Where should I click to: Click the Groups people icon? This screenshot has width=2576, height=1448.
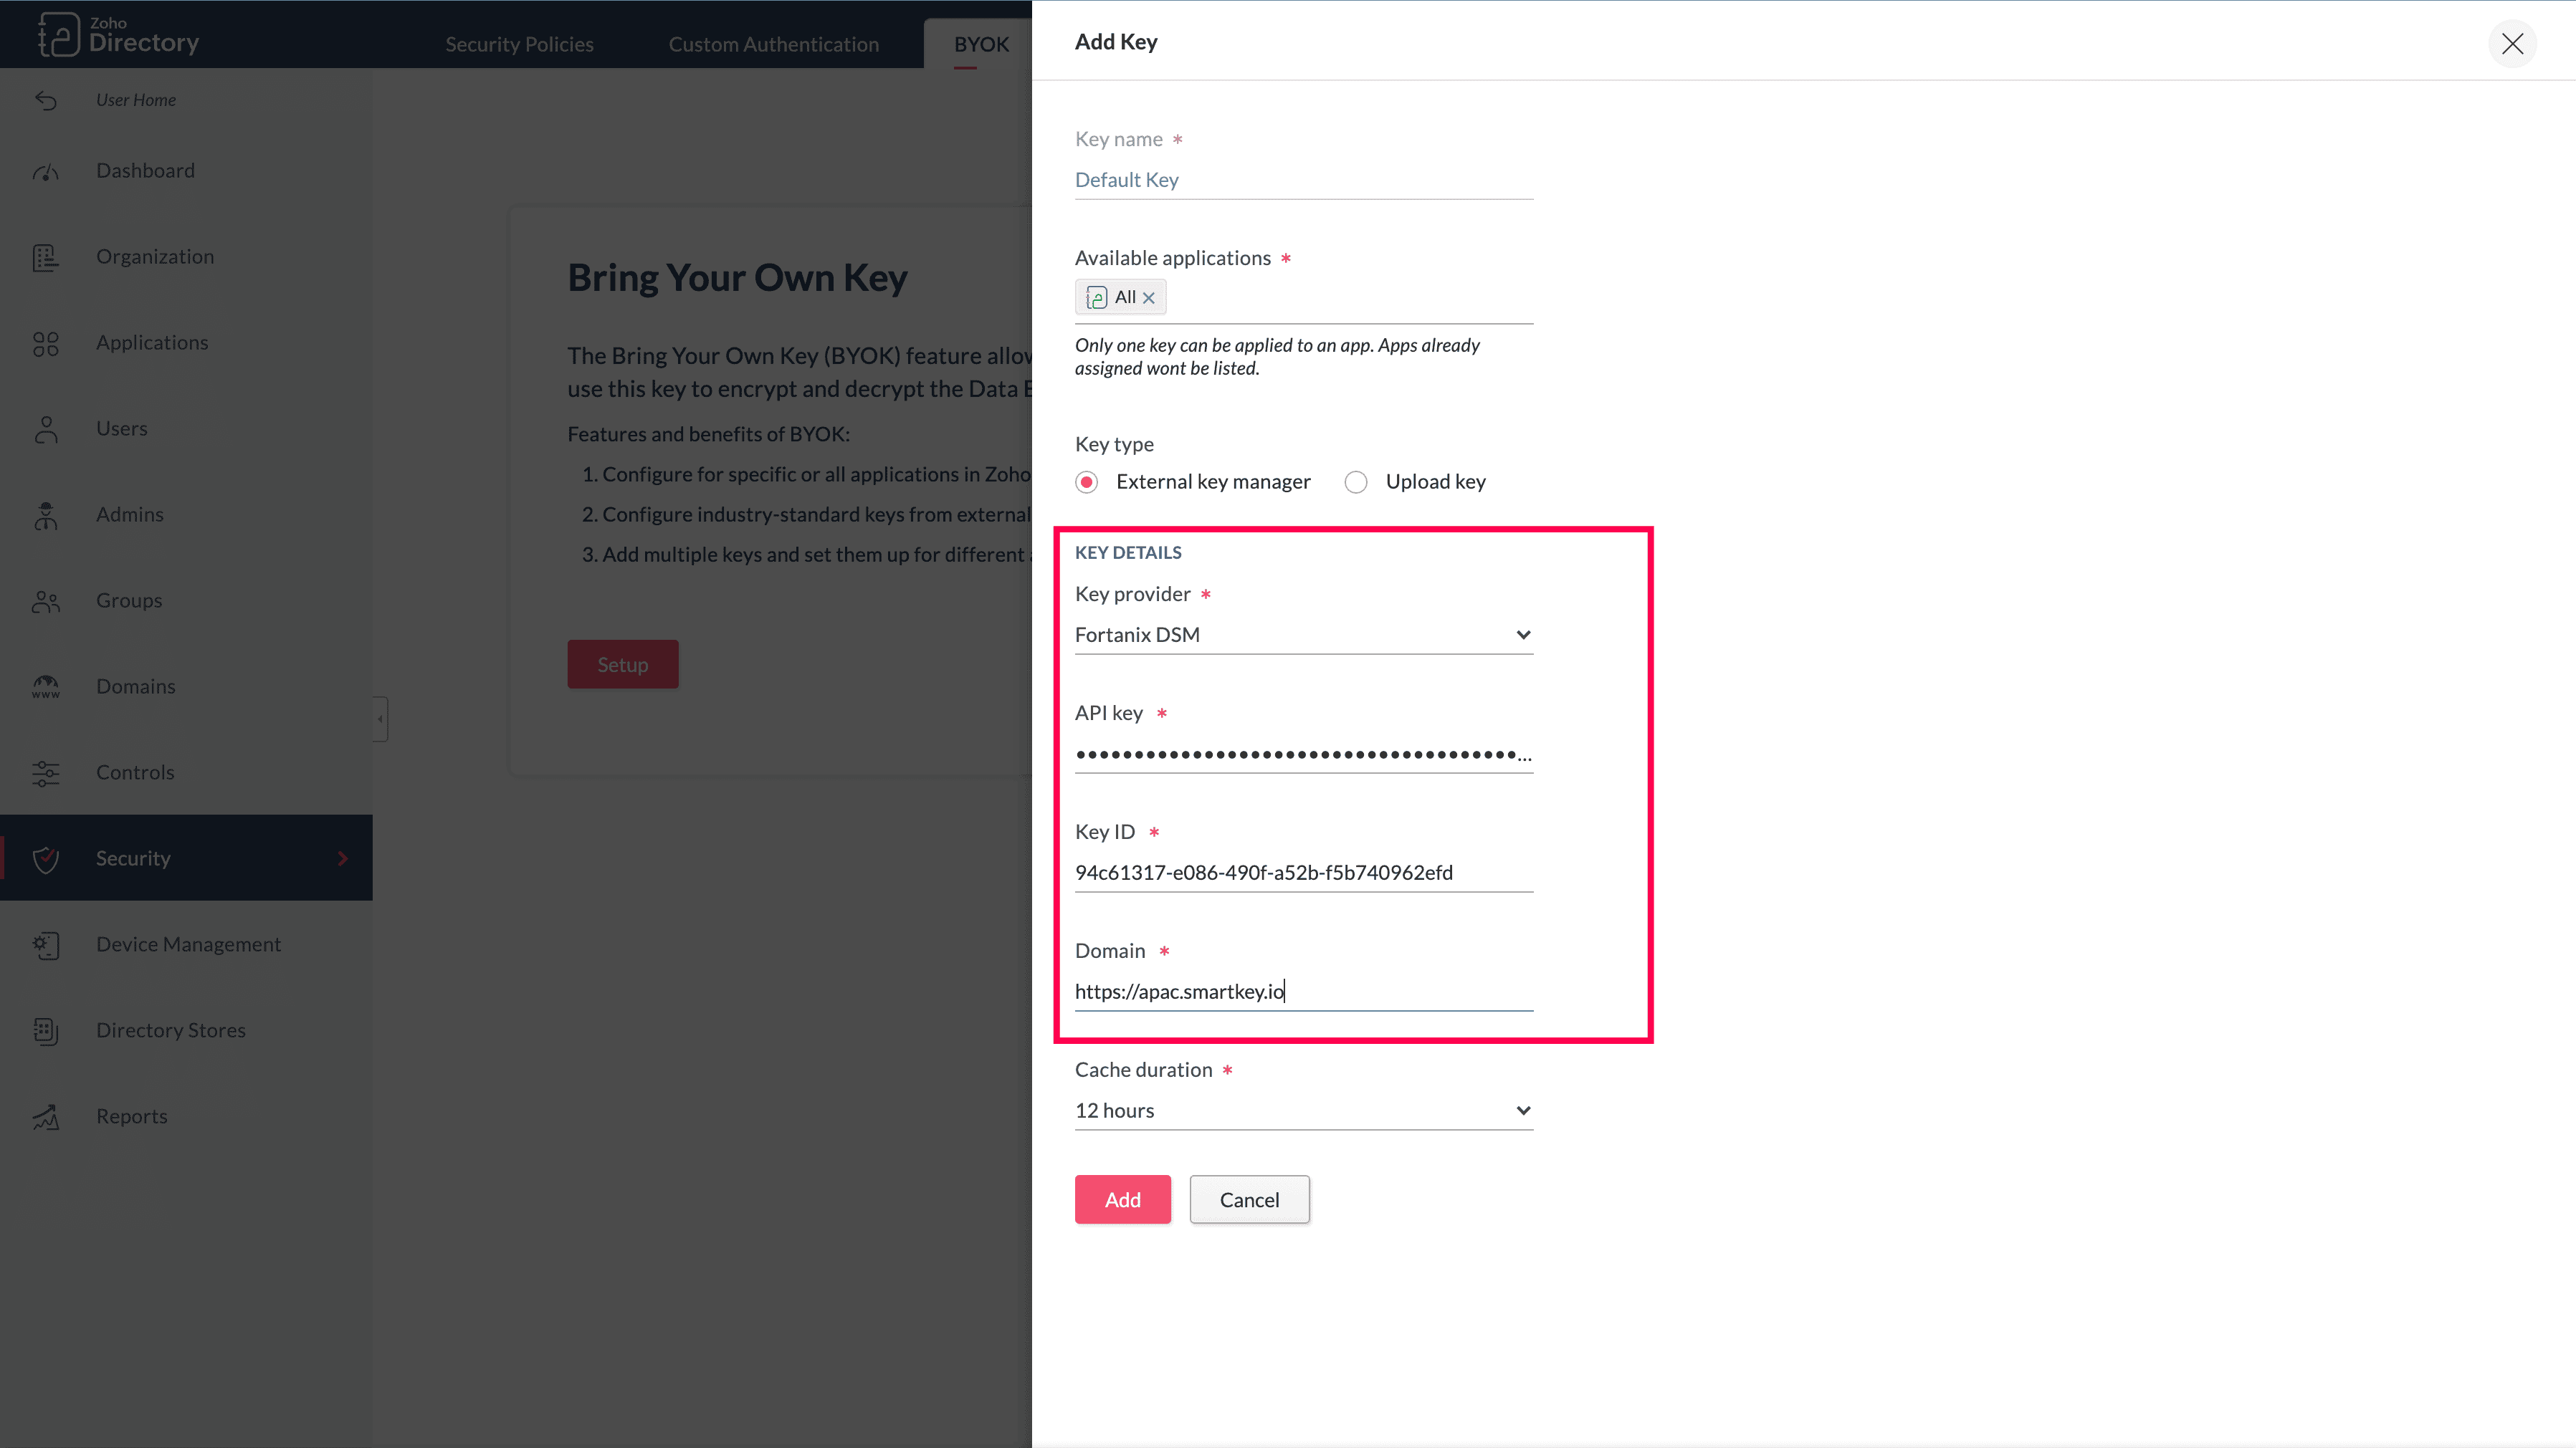point(46,602)
